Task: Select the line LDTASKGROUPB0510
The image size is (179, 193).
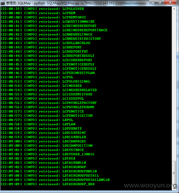Action: click(x=49, y=171)
